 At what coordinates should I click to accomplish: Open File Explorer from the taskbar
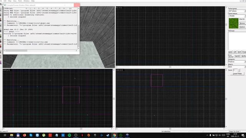12,135
